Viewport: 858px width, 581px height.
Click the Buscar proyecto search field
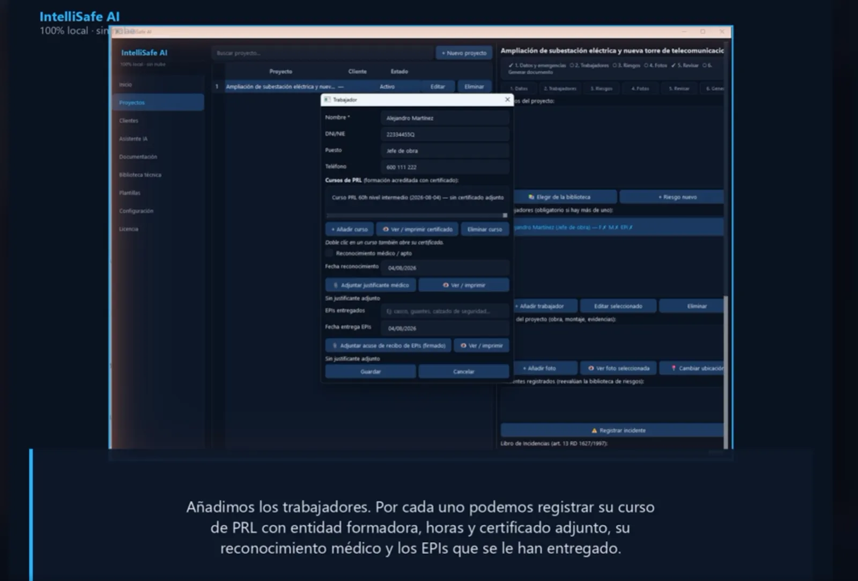coord(322,53)
